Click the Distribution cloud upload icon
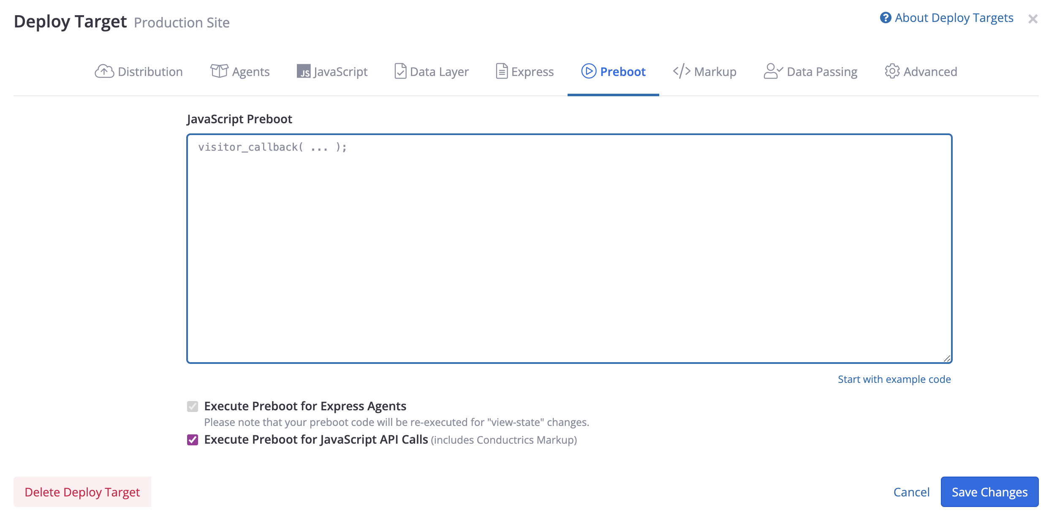This screenshot has height=515, width=1049. tap(104, 71)
